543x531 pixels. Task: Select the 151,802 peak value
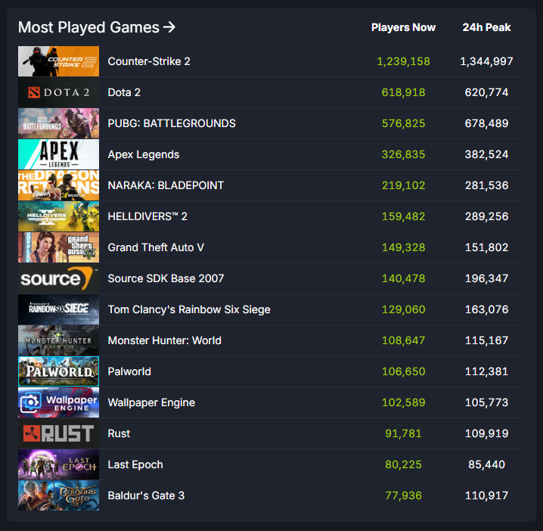pyautogui.click(x=486, y=247)
